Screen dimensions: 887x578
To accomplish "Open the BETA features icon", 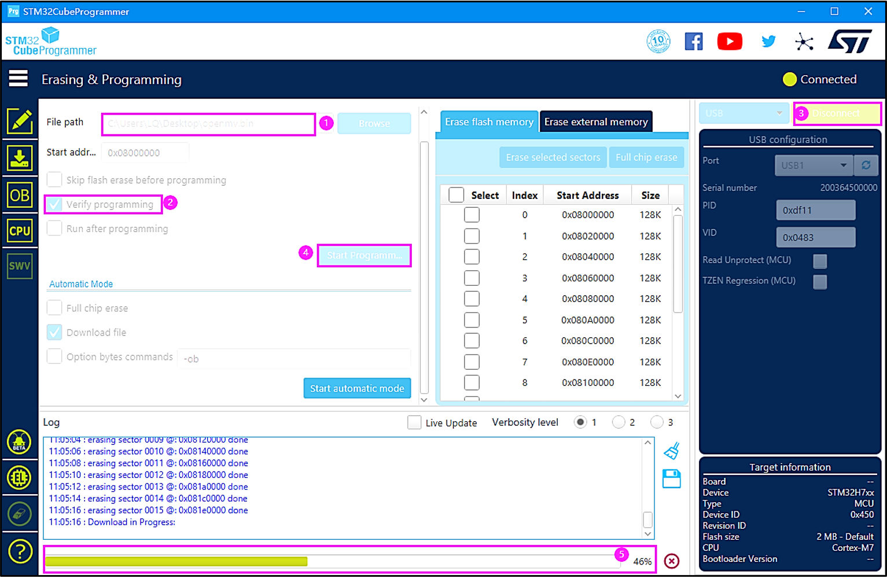I will [x=19, y=443].
